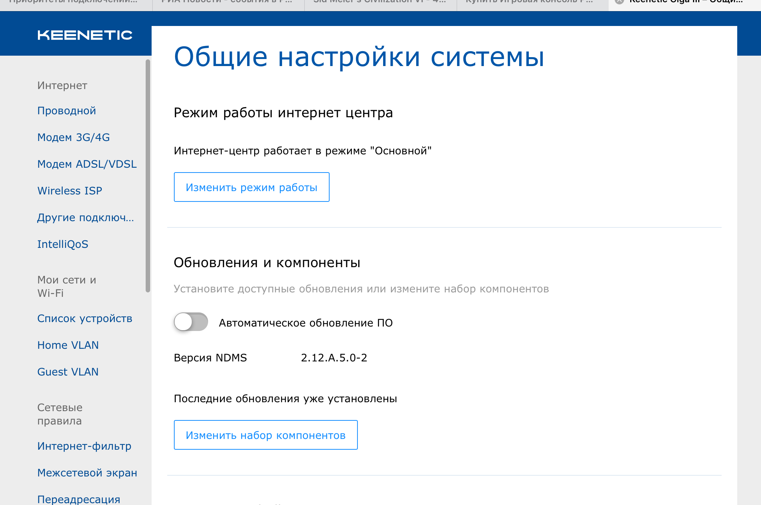The image size is (761, 505).
Task: Click the Интернет section header
Action: [x=62, y=85]
